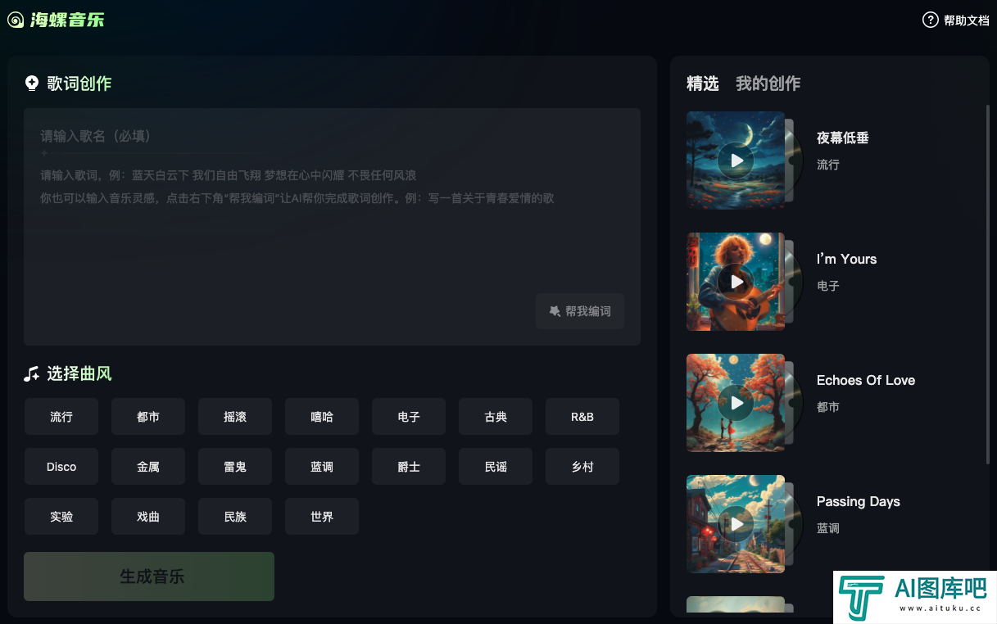The image size is (997, 624).
Task: Open 帮助文档 question mark icon
Action: pyautogui.click(x=931, y=20)
